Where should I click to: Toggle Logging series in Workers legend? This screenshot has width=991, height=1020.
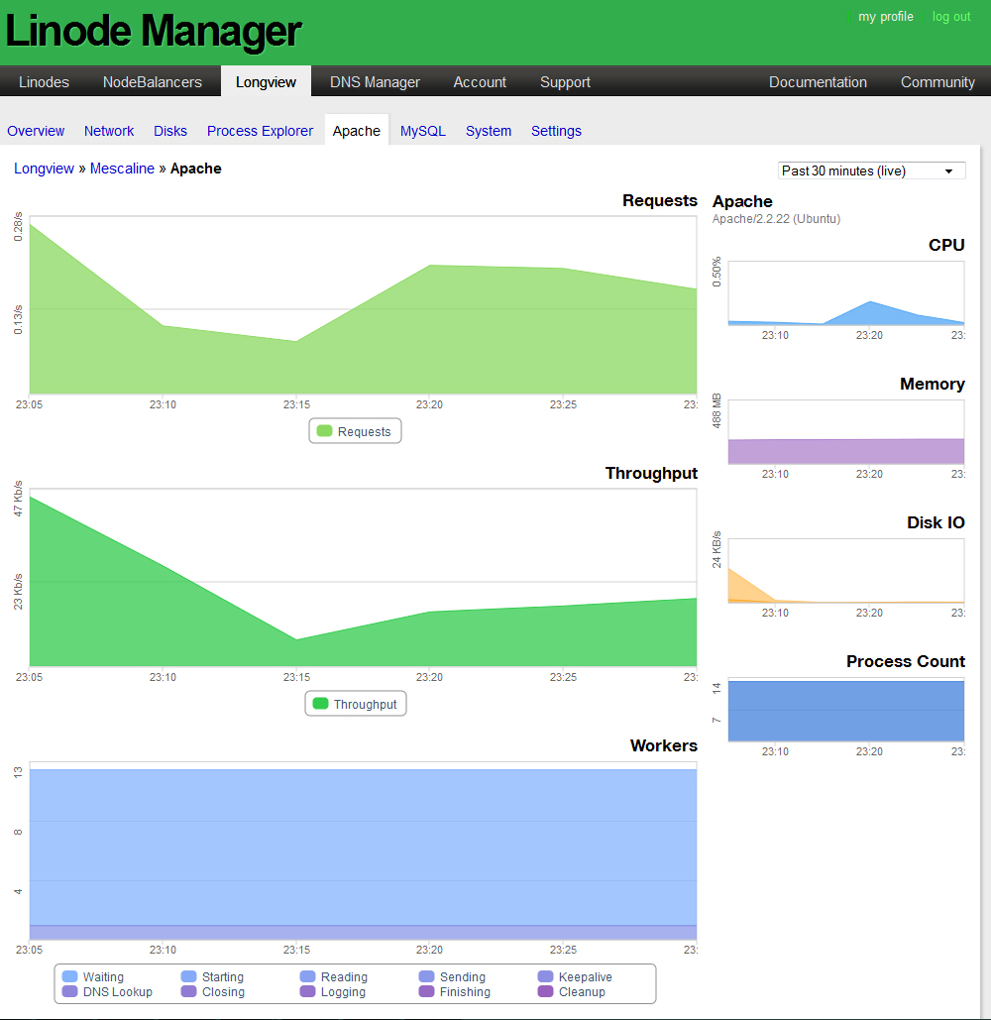(x=307, y=991)
